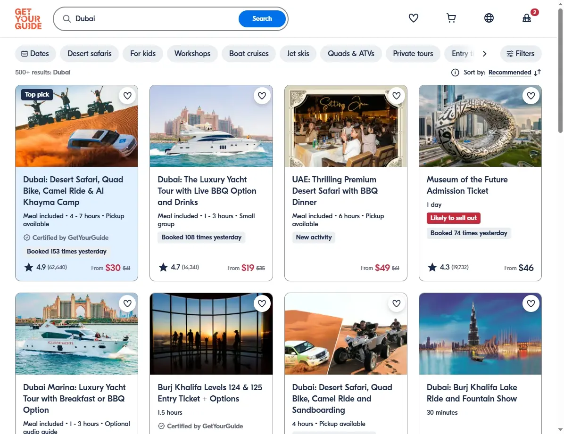
Task: Click the BBQ dinner seating area photo
Action: (x=346, y=126)
